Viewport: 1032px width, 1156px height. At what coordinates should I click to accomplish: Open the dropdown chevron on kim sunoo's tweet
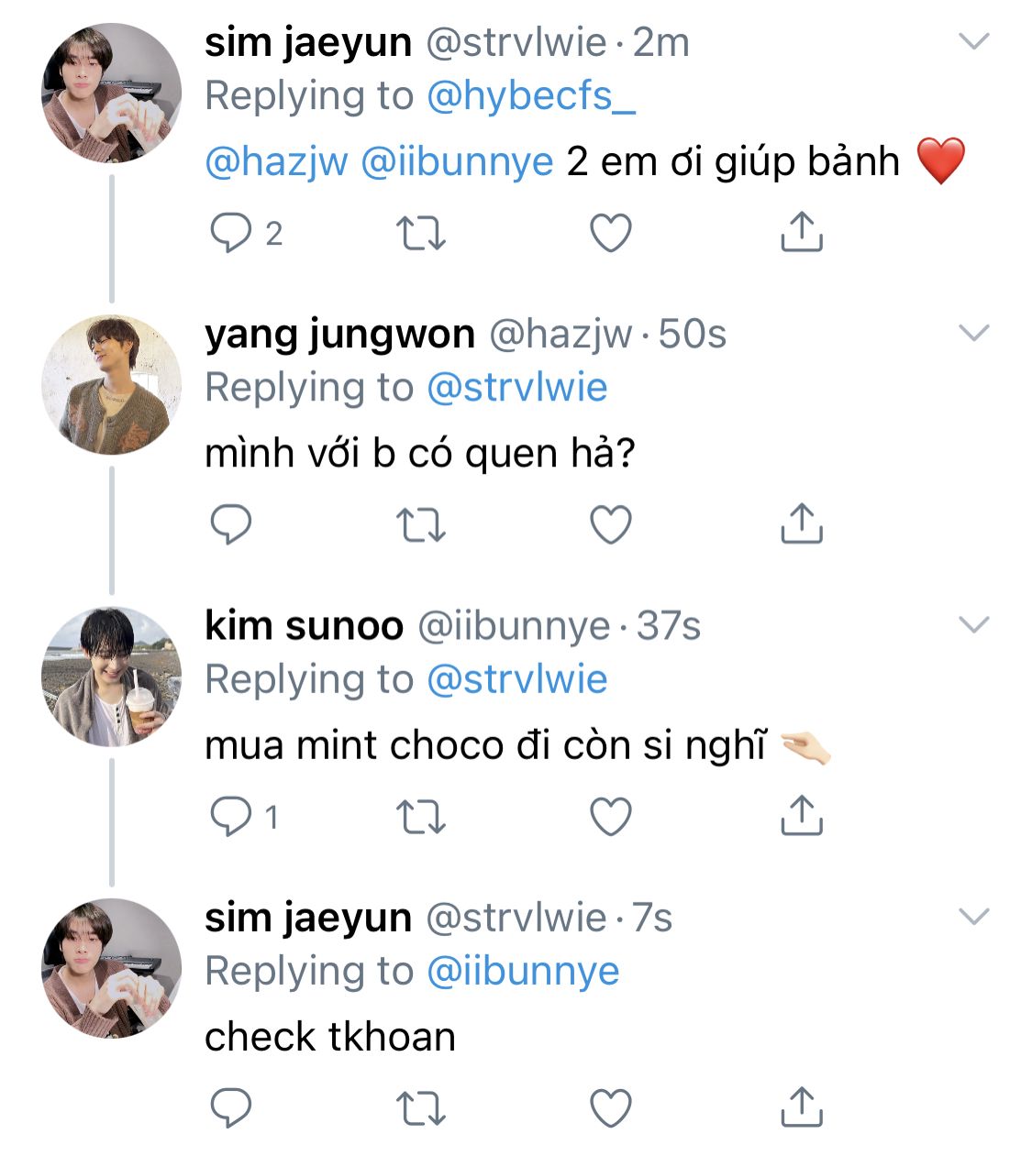click(973, 624)
